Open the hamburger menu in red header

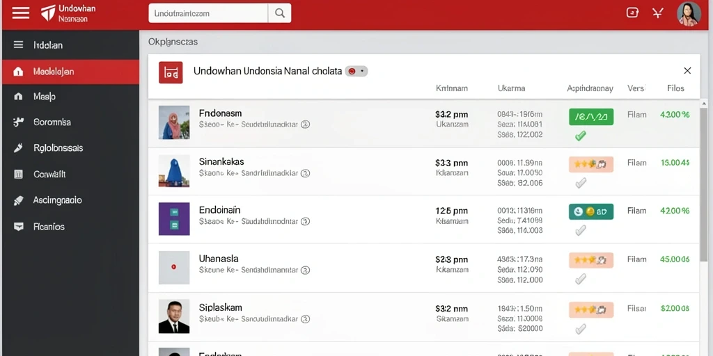(20, 13)
